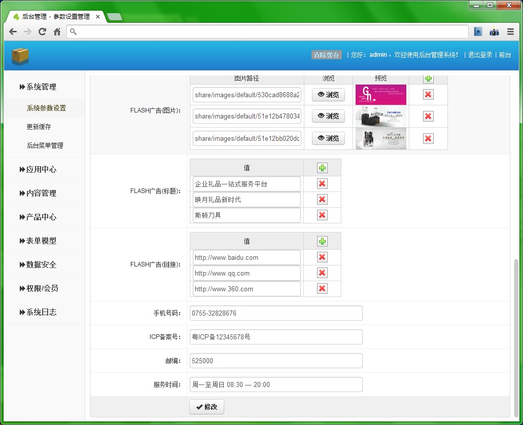
Task: Click the 手机号码 input field
Action: 276,313
